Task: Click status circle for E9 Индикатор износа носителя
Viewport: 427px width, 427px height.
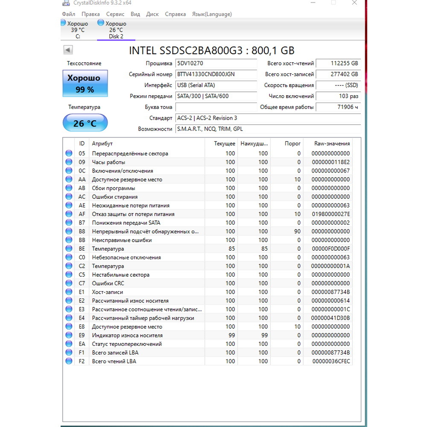Action: pos(69,335)
